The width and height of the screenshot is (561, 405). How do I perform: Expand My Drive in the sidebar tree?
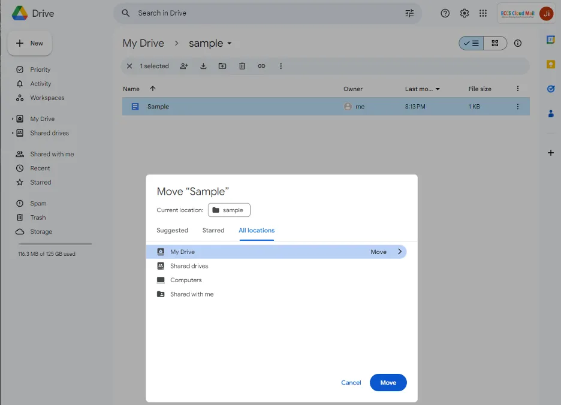[x=13, y=119]
